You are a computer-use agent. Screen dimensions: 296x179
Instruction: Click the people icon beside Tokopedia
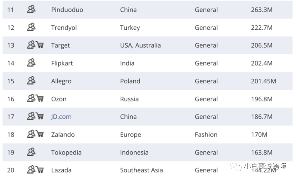(x=31, y=152)
